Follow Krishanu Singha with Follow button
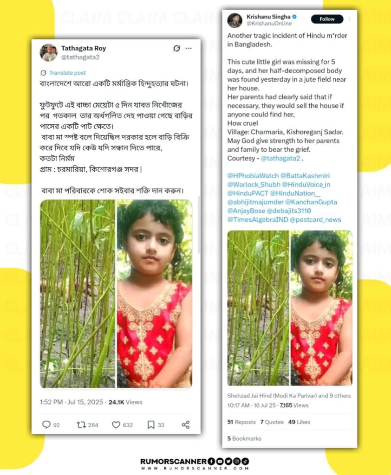This screenshot has width=391, height=475. coord(327,19)
